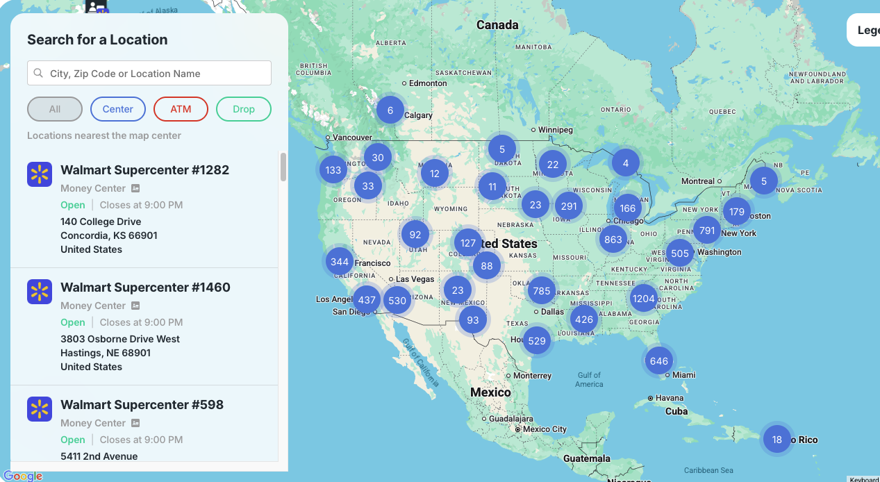Open the map cluster marker showing 18 near Puerto Rico
Viewport: 880px width, 482px height.
pos(777,439)
